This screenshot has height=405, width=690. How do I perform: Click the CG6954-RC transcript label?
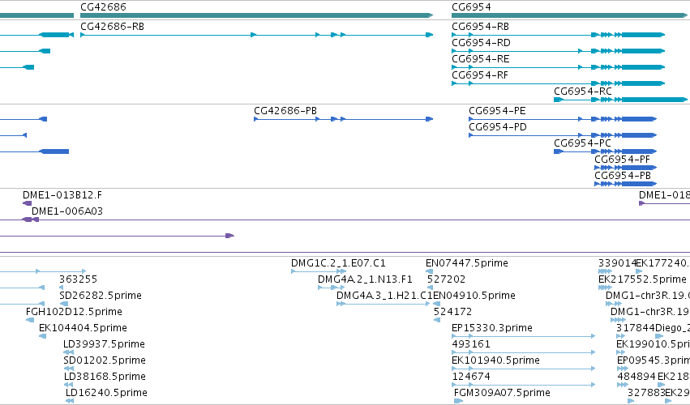(x=583, y=91)
